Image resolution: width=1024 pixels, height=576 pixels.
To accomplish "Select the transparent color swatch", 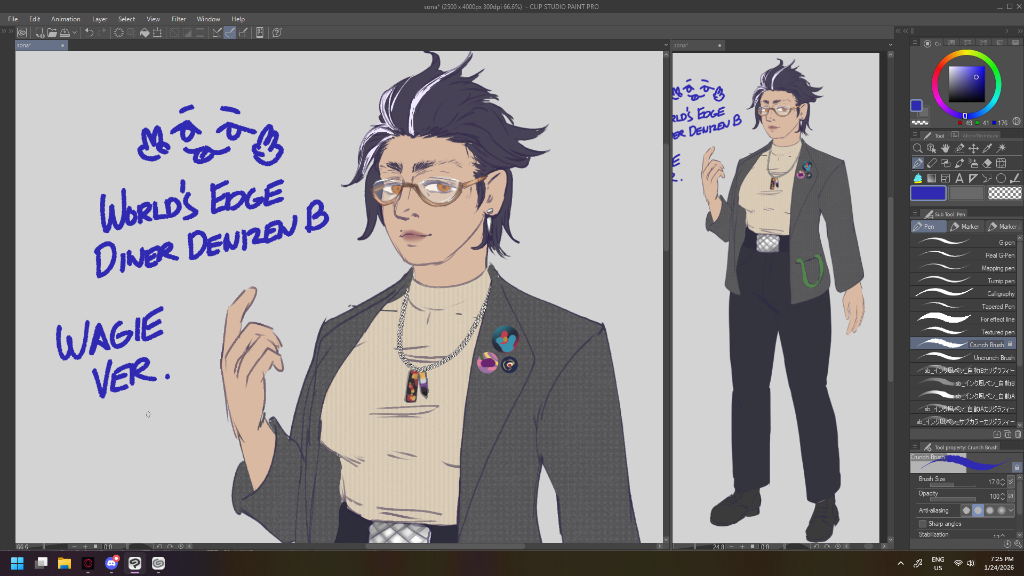I will [1004, 193].
